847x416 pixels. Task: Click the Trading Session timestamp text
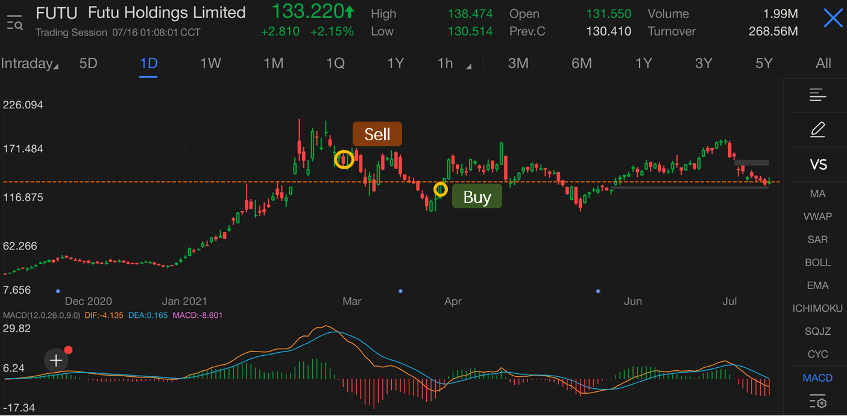point(118,32)
